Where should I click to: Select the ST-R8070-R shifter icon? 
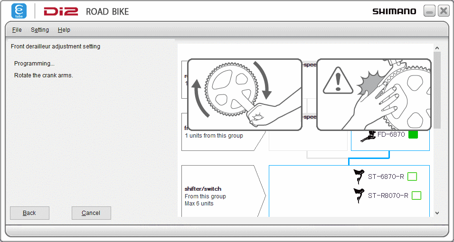(359, 195)
